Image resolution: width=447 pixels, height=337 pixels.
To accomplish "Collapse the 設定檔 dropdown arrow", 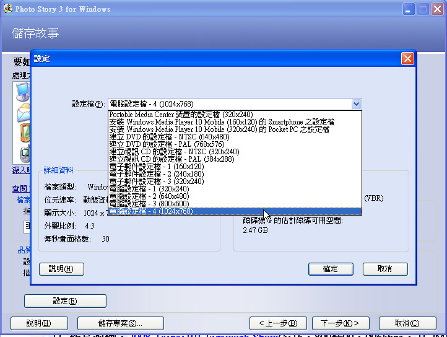I will pos(355,104).
